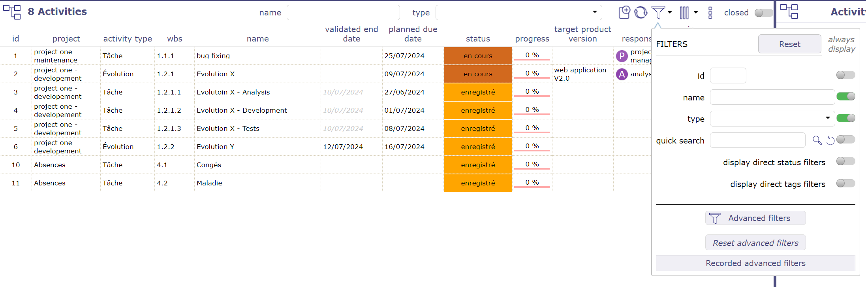Click the id field in Filters
866x287 pixels.
[728, 76]
